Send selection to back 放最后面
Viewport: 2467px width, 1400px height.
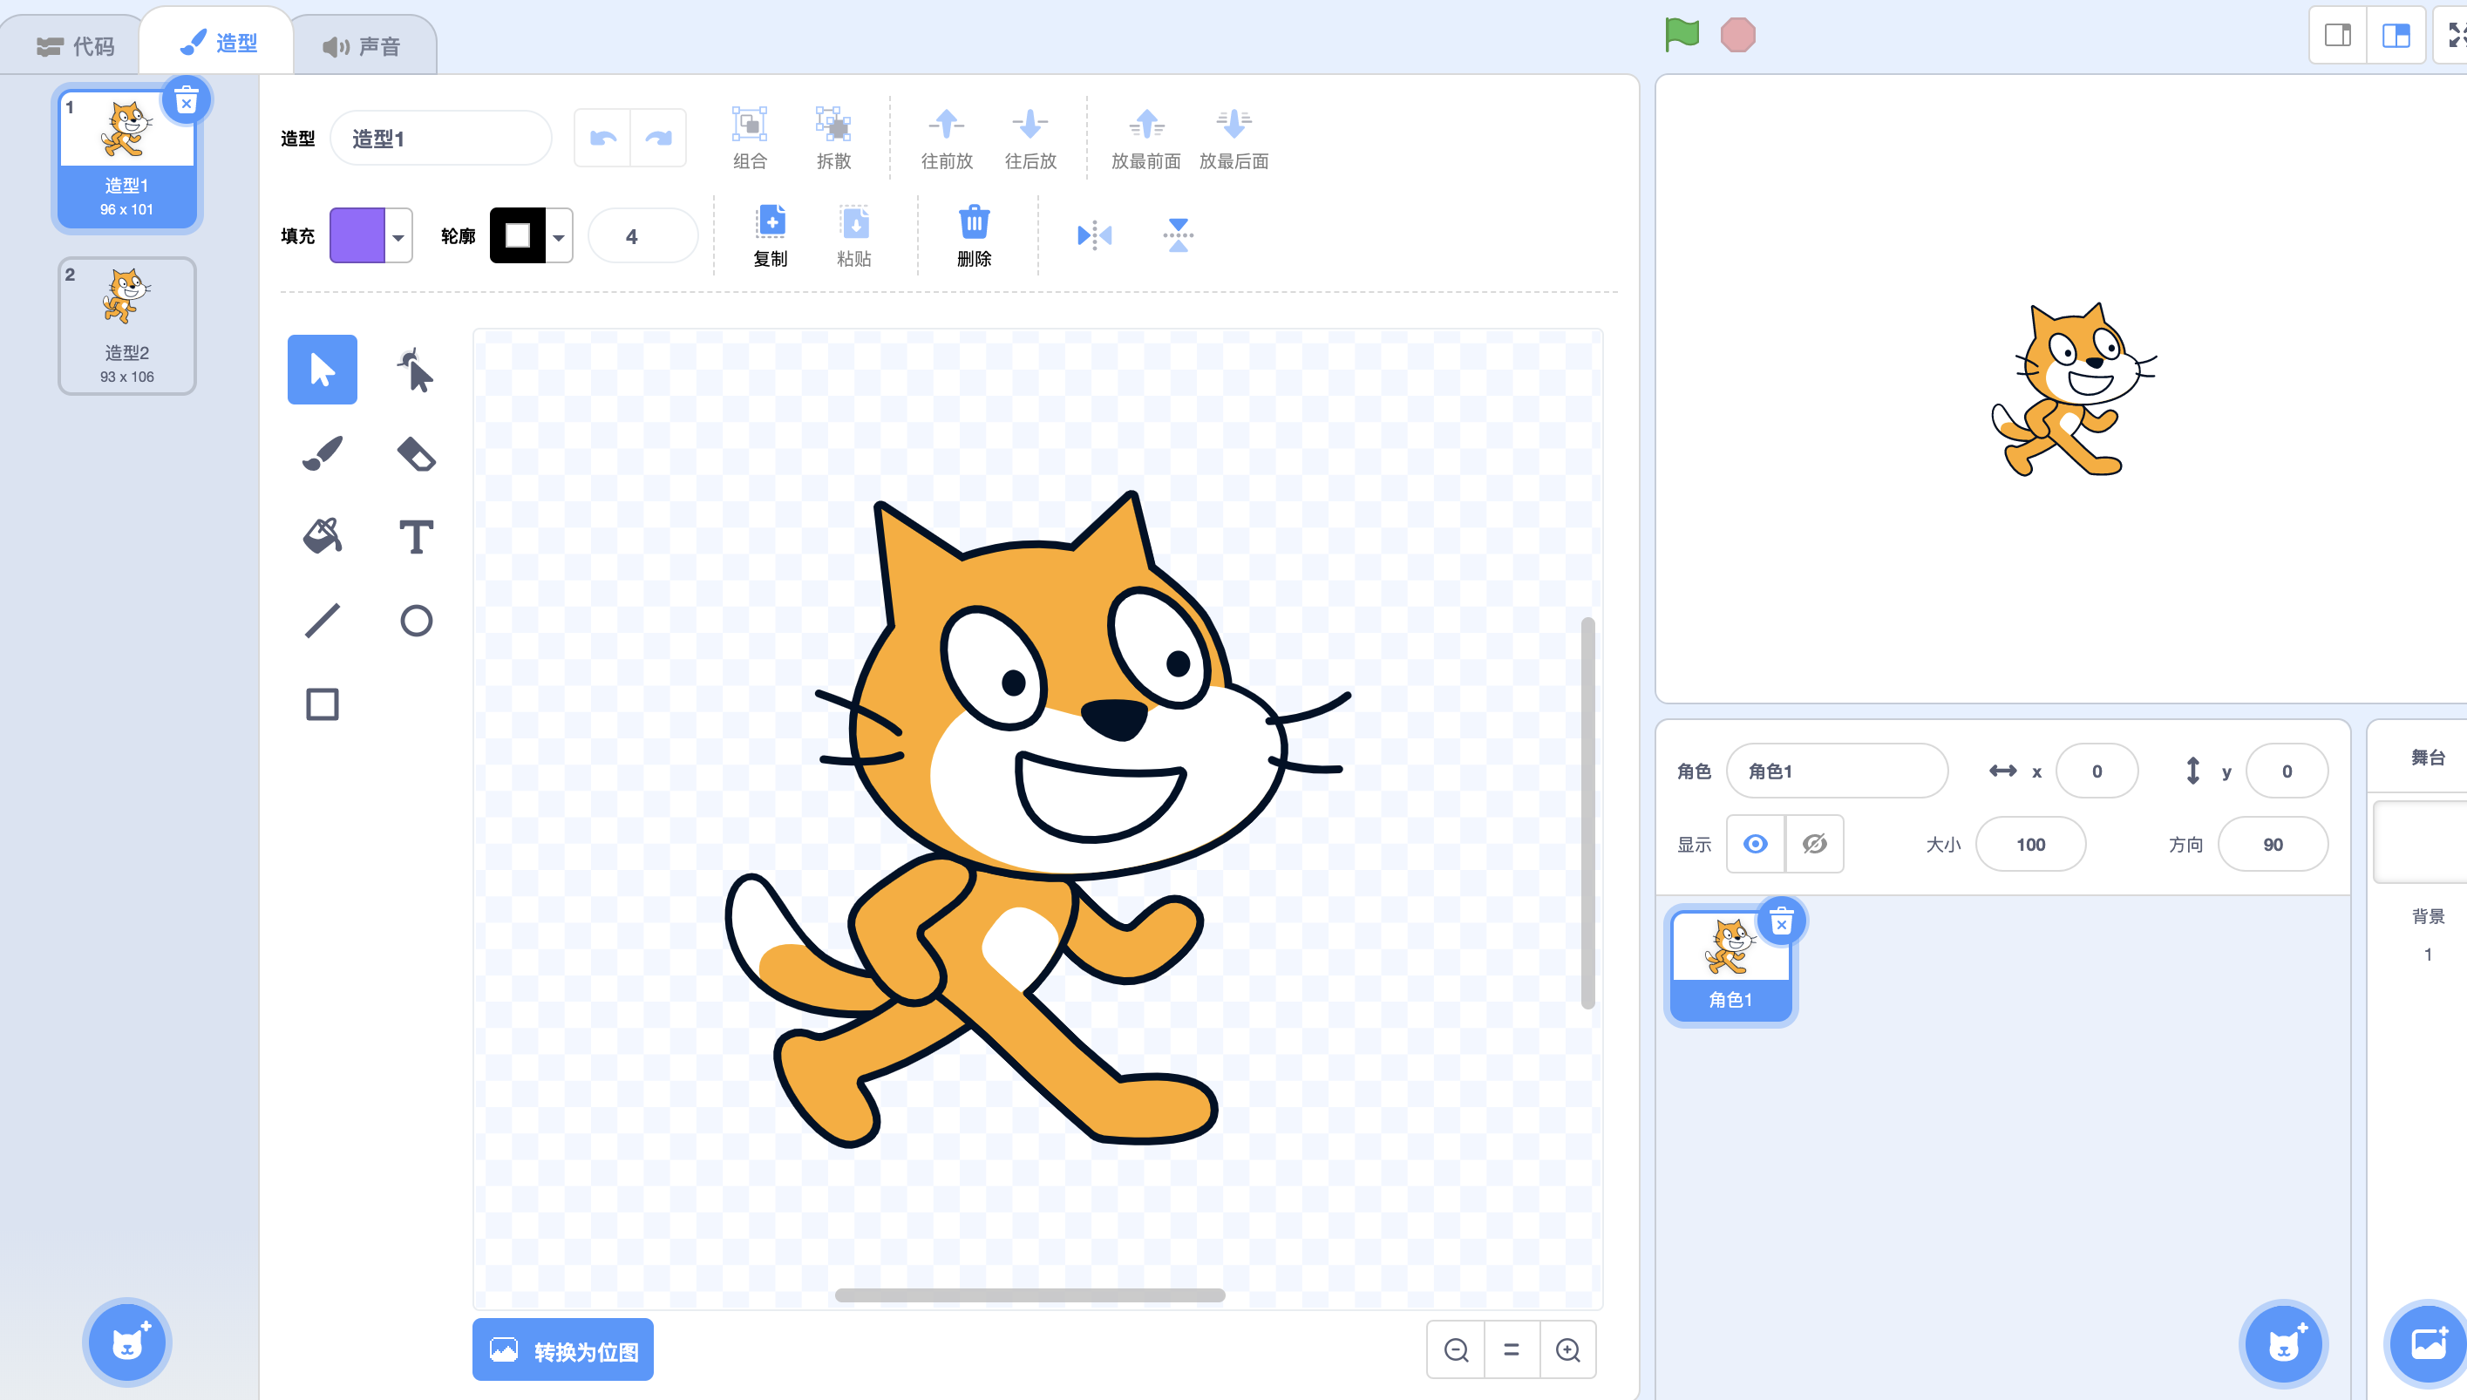click(1233, 139)
